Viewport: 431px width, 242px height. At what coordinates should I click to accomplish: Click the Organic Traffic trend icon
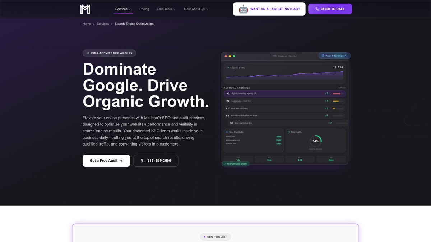point(228,68)
